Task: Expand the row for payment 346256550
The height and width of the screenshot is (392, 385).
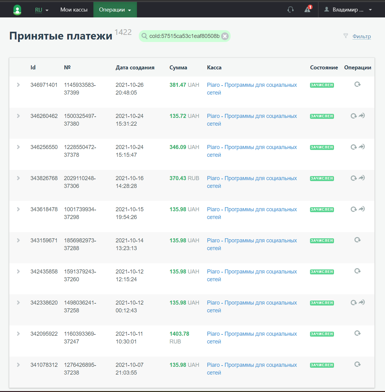Action: pos(18,147)
